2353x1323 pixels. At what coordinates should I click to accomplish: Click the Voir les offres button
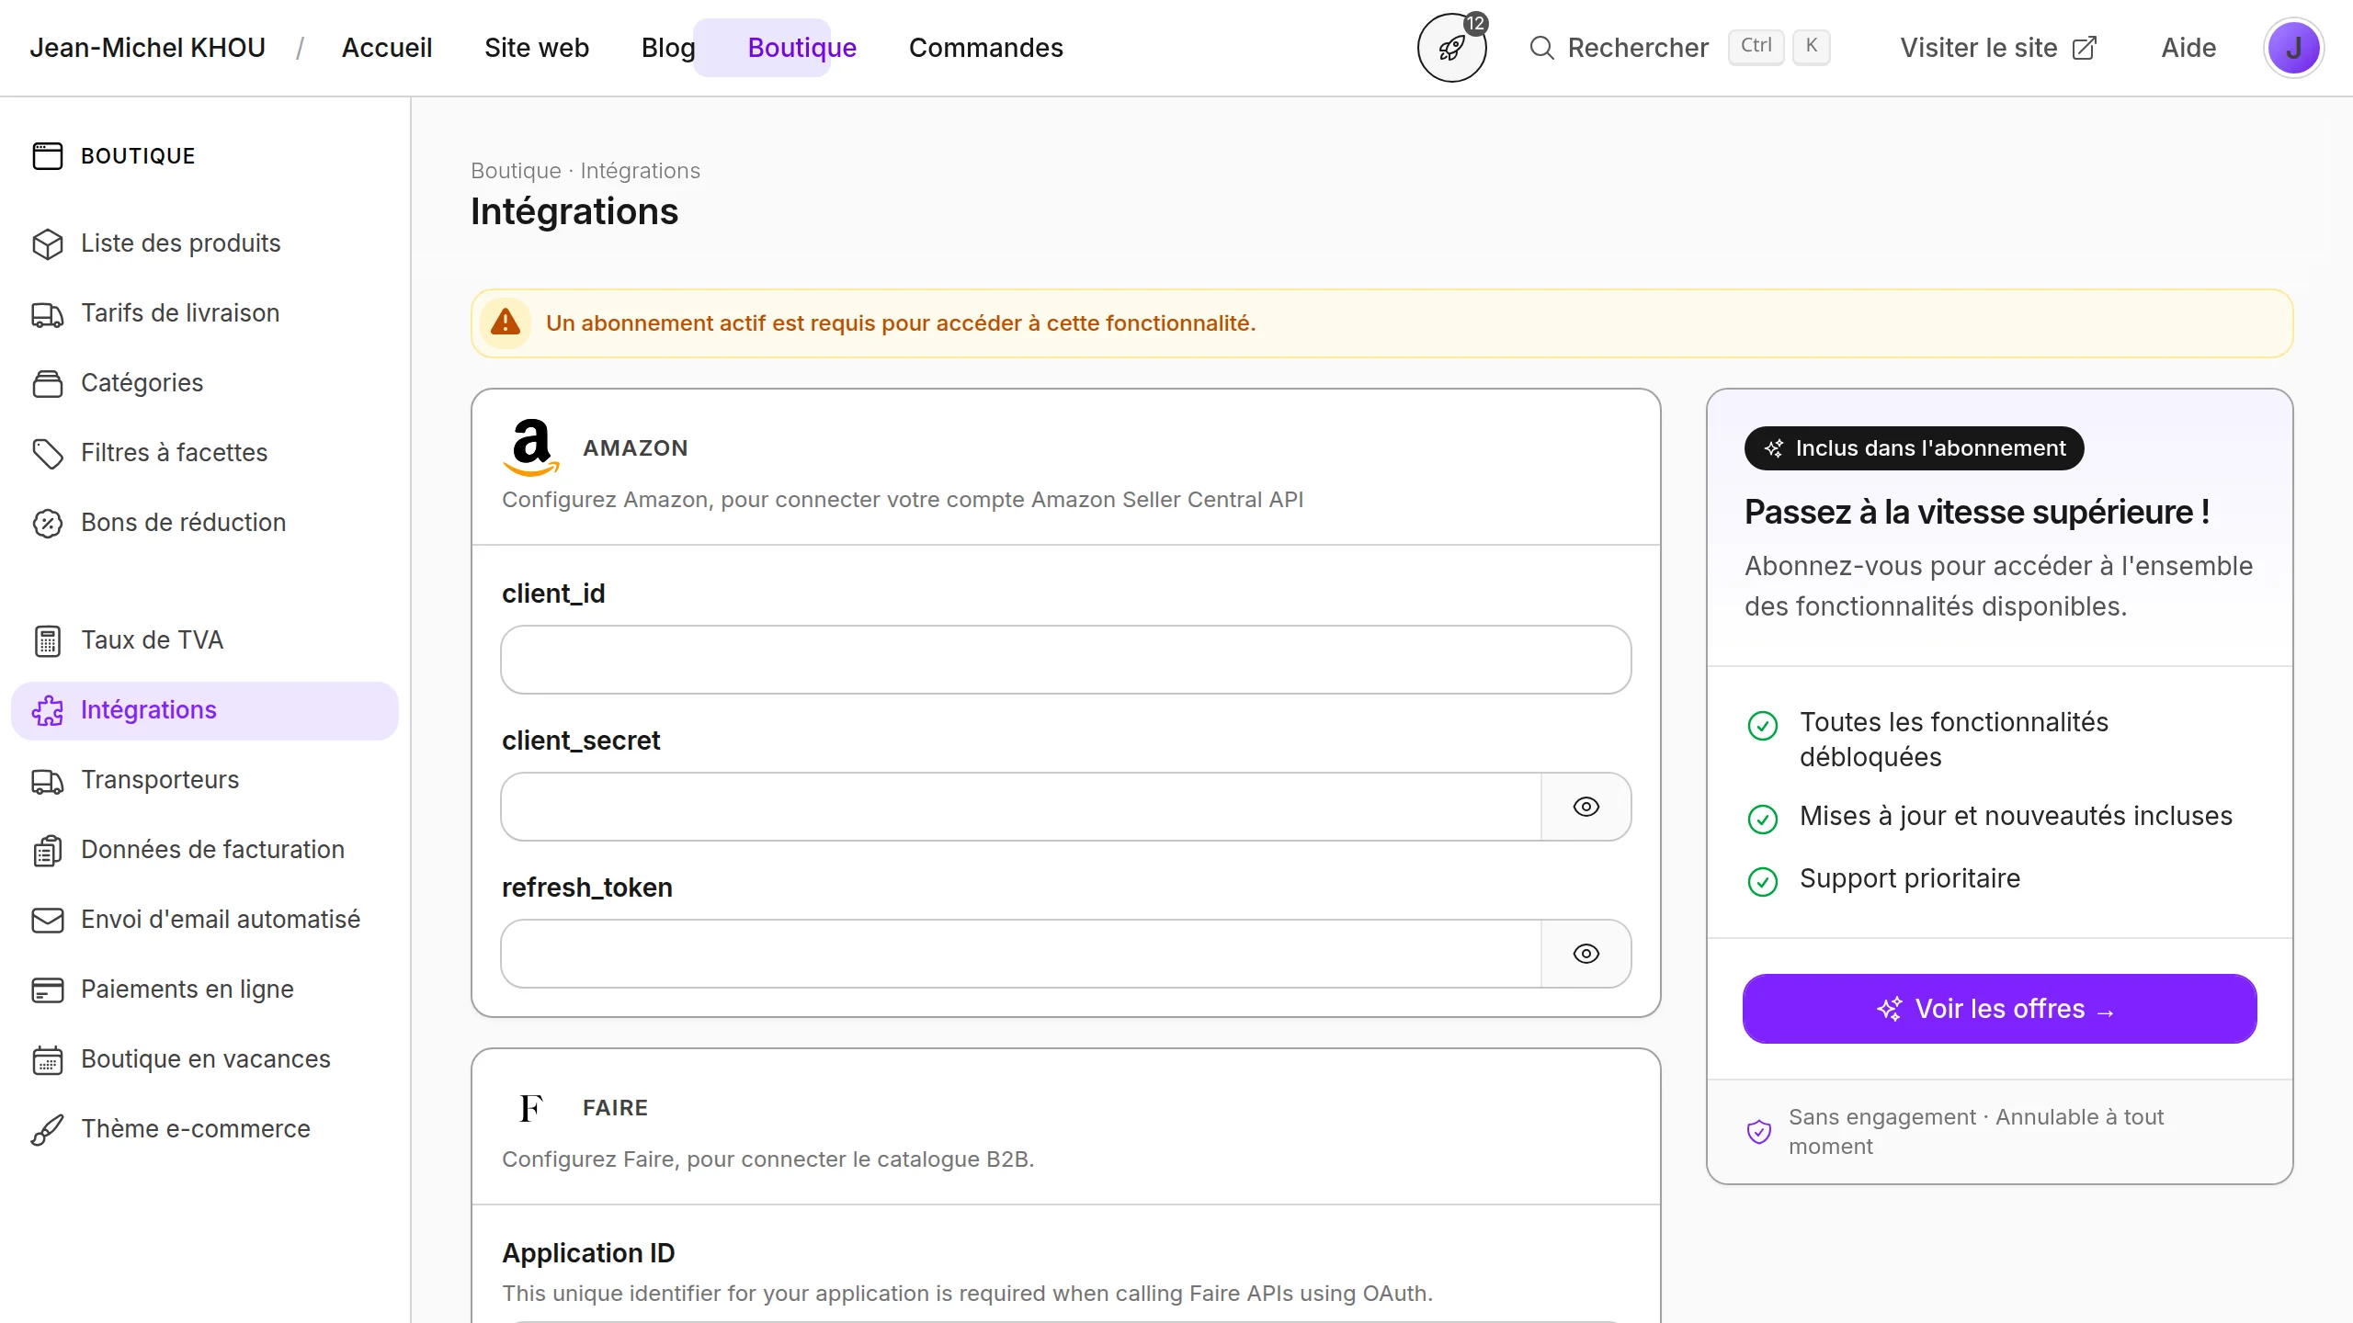coord(1999,1009)
